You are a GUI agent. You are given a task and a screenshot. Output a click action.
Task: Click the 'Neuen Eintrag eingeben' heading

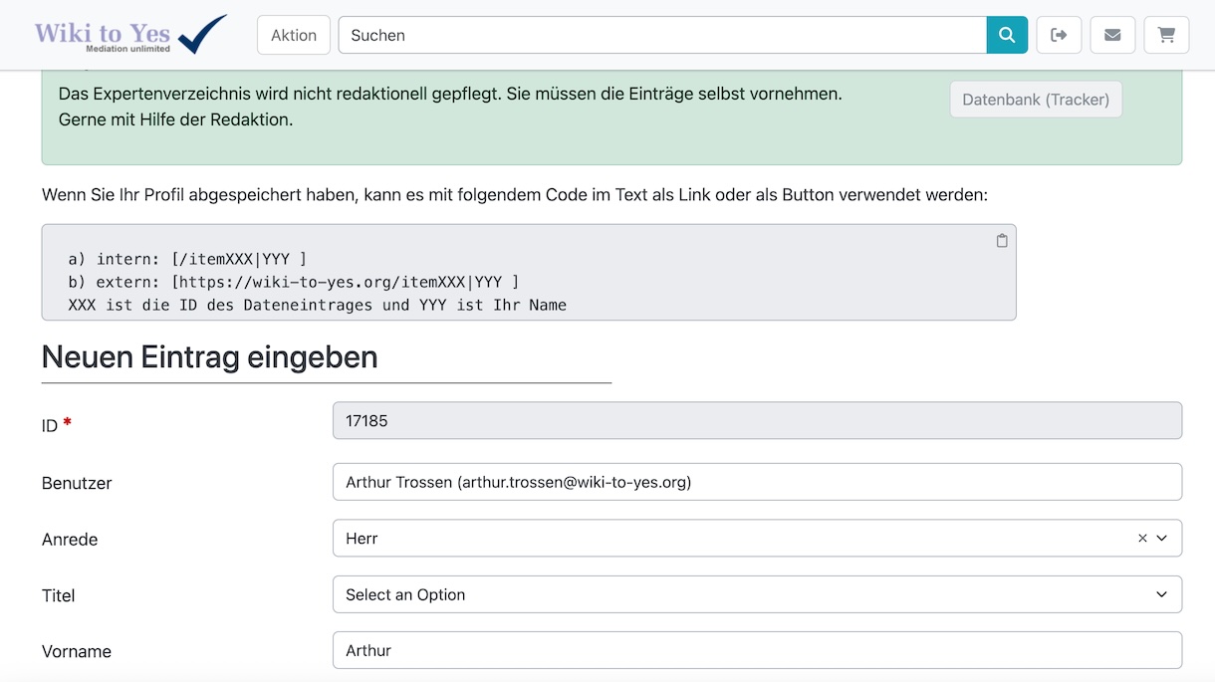tap(210, 356)
